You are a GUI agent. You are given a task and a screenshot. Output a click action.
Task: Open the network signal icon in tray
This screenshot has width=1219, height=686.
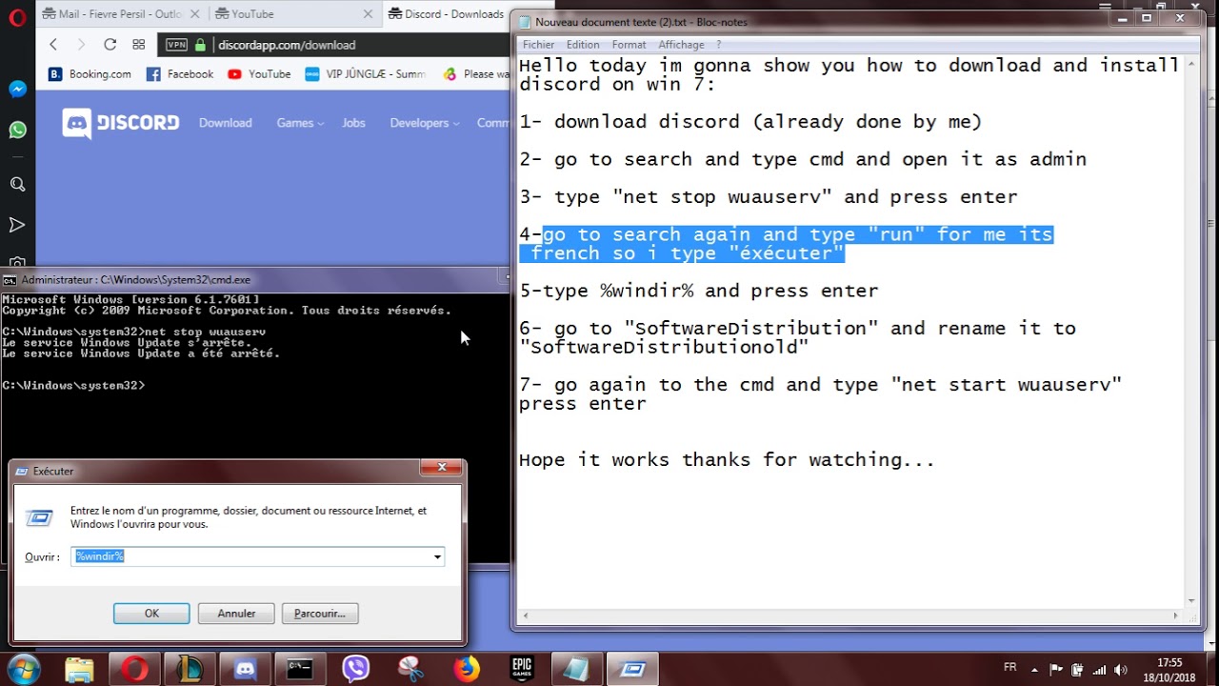click(x=1099, y=670)
